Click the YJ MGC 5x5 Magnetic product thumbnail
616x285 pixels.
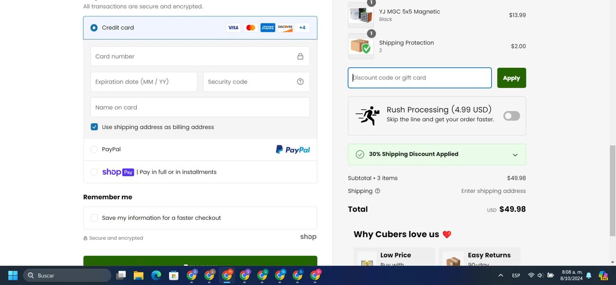361,15
